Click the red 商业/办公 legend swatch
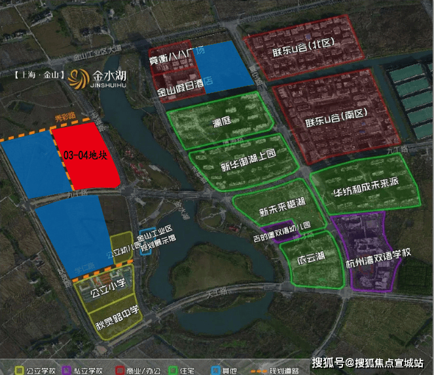The height and width of the screenshot is (375, 434). point(120,370)
